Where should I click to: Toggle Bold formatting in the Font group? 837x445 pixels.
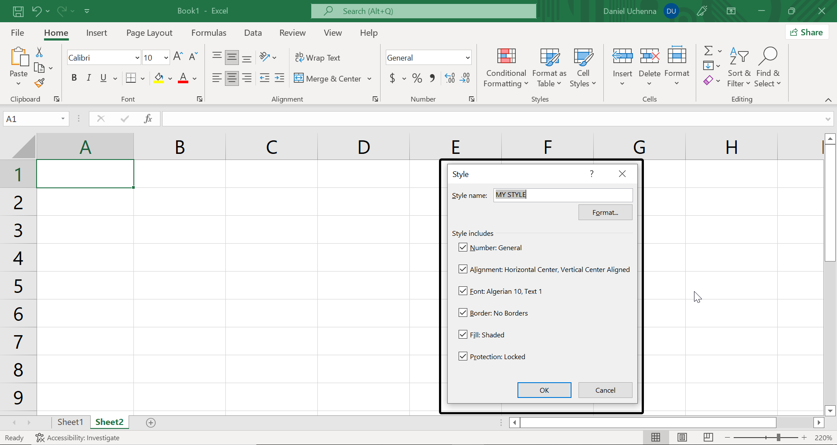(x=74, y=78)
